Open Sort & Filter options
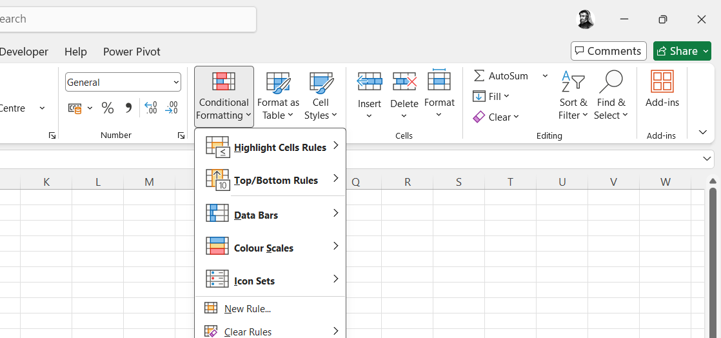Viewport: 721px width, 338px height. pyautogui.click(x=573, y=97)
